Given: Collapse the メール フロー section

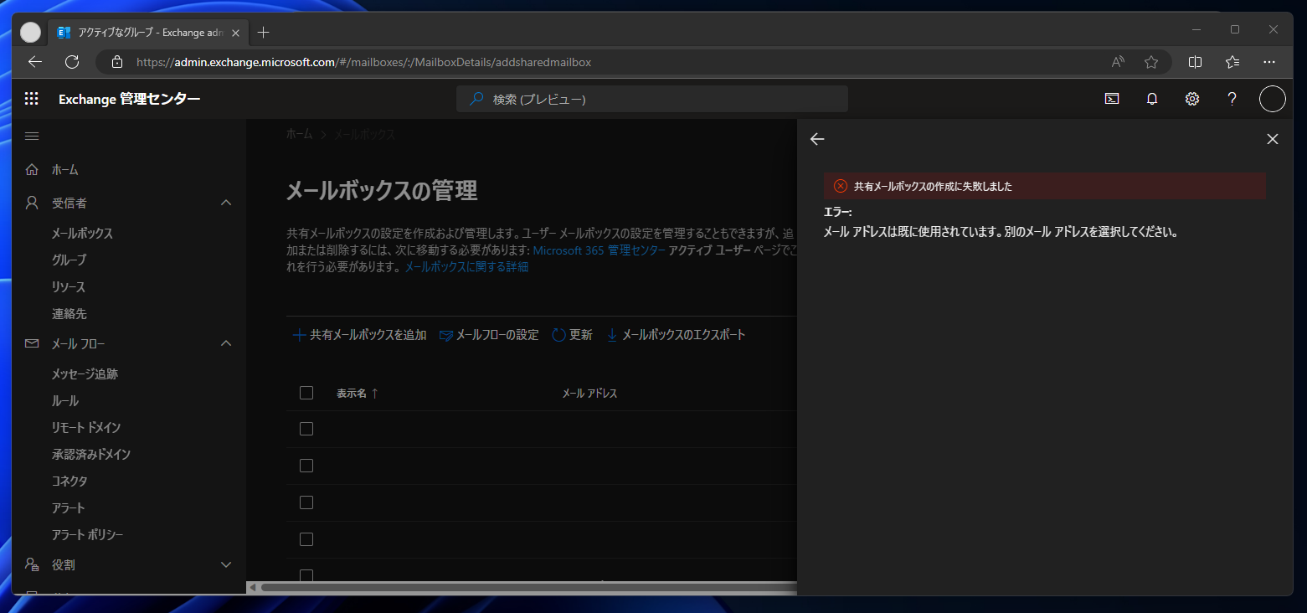Looking at the screenshot, I should point(225,343).
